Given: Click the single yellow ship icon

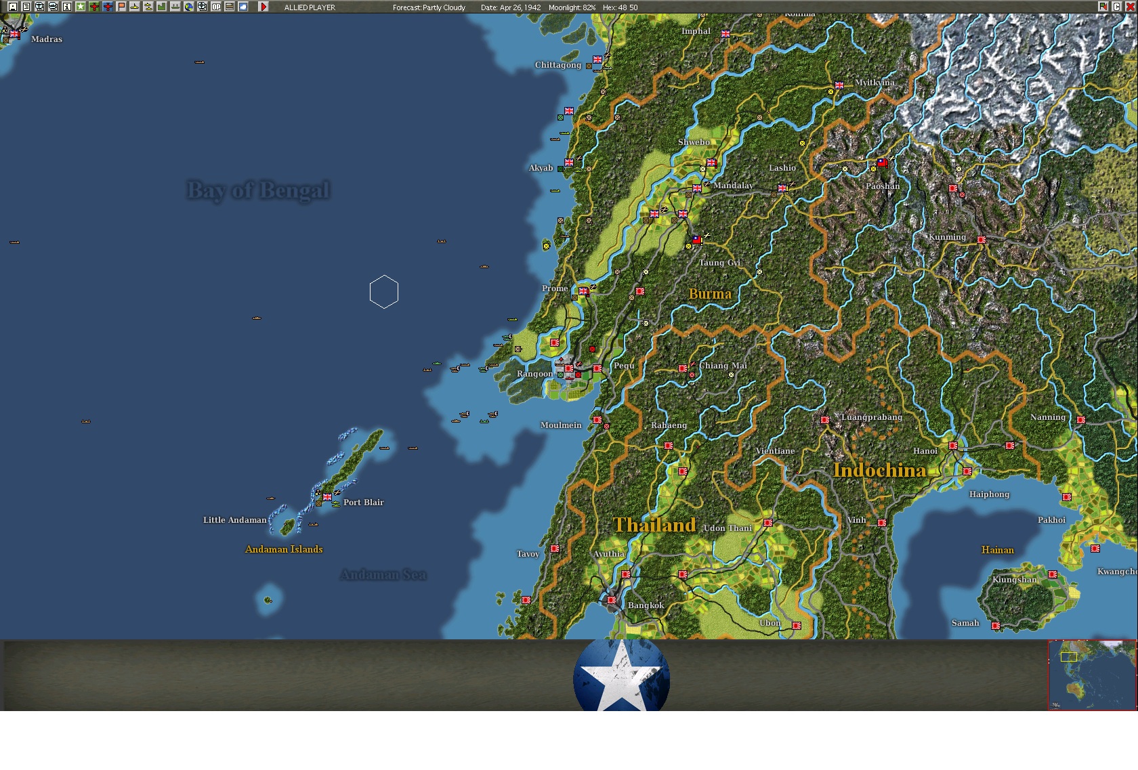Looking at the screenshot, I should 135,7.
